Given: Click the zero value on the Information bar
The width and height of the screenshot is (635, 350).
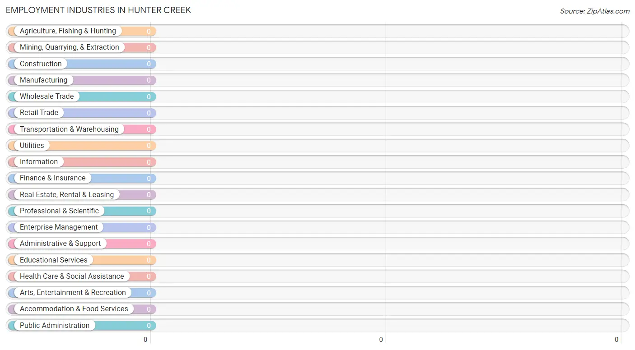Looking at the screenshot, I should [x=149, y=162].
